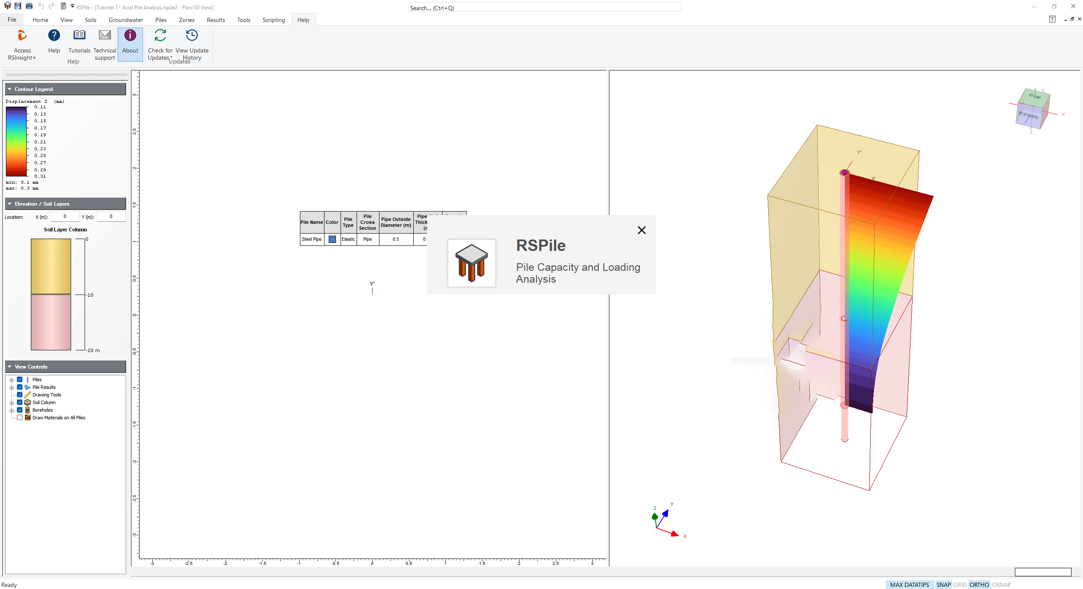Viewport: 1083px width, 589px height.
Task: Click the save icon in title bar
Action: [18, 6]
